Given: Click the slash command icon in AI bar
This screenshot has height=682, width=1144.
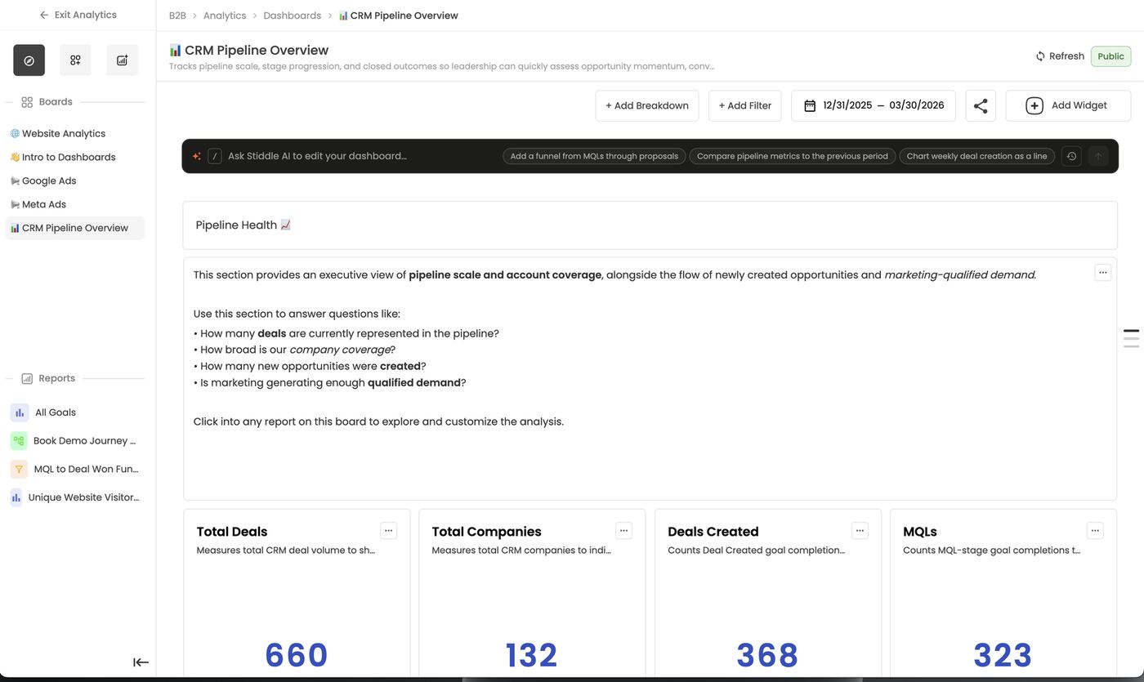Looking at the screenshot, I should [x=215, y=156].
